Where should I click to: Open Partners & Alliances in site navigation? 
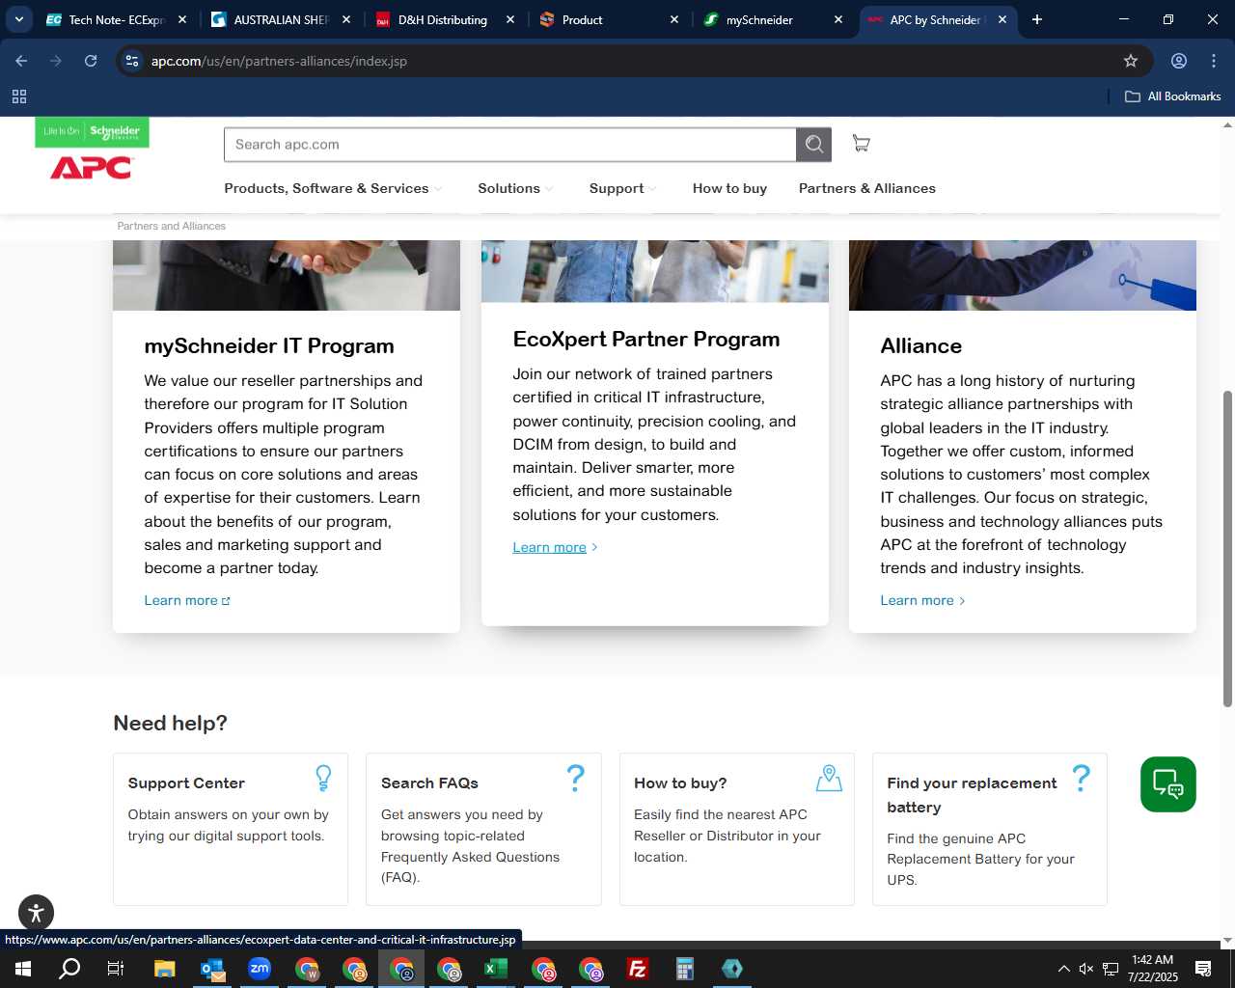point(867,188)
